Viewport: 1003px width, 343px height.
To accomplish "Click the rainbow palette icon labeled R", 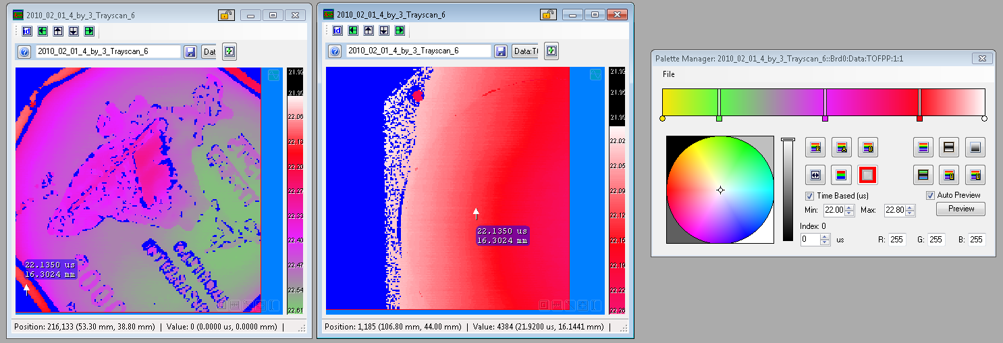I will [x=815, y=147].
